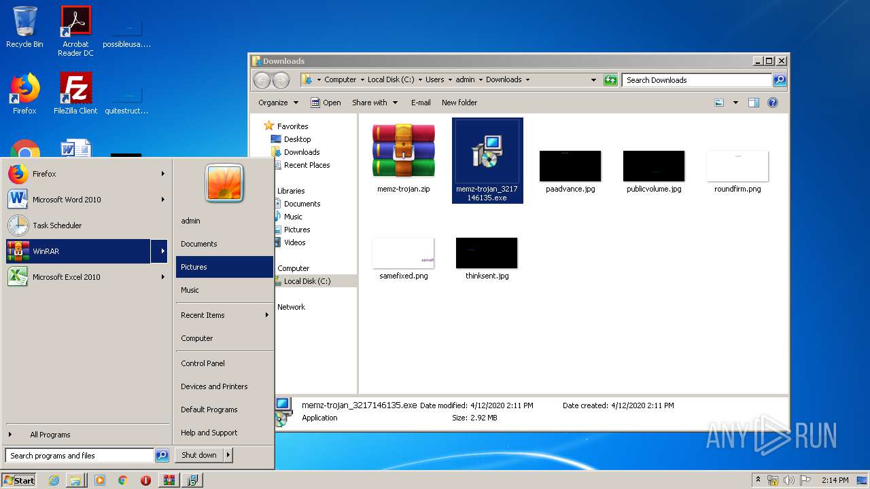870x489 pixels.
Task: Expand the dropdown after Downloads in address path
Action: [527, 79]
